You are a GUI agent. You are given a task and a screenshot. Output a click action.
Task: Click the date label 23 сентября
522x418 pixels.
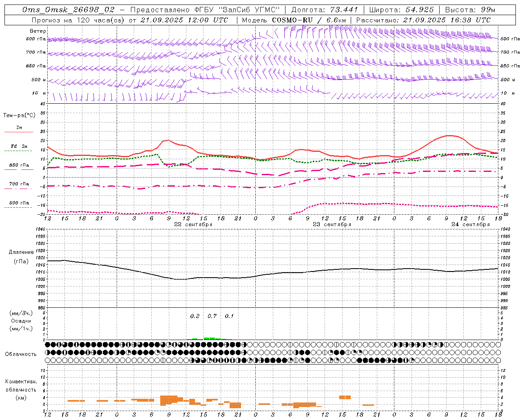(332, 225)
